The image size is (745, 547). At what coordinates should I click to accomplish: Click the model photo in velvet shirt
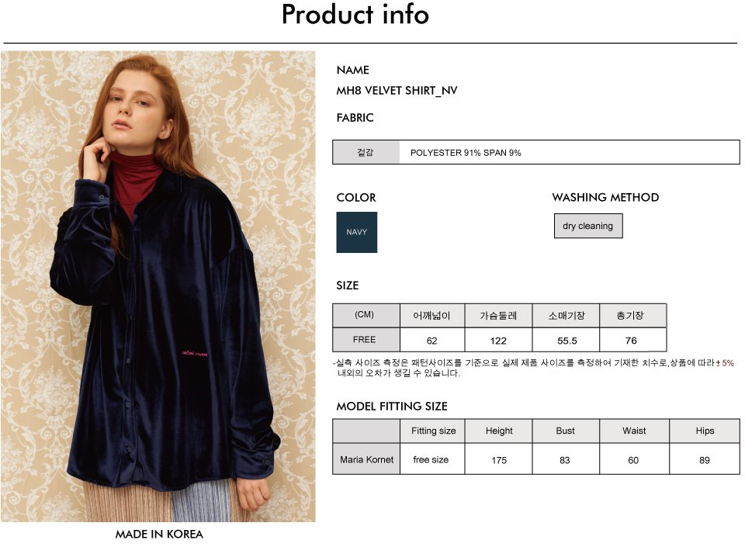point(158,286)
